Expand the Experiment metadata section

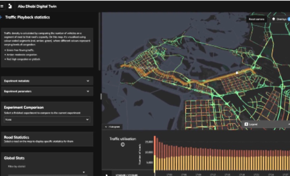tap(88, 81)
